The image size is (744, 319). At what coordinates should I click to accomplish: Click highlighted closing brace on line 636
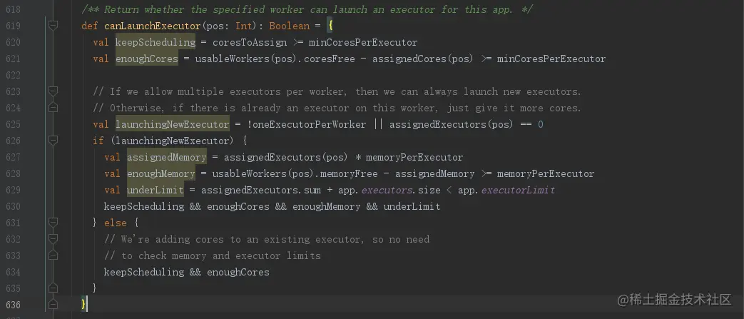pos(84,304)
